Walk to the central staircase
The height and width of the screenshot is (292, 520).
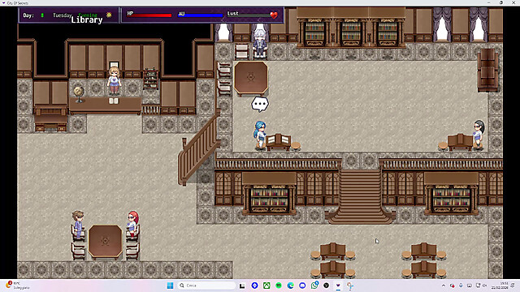coord(360,195)
